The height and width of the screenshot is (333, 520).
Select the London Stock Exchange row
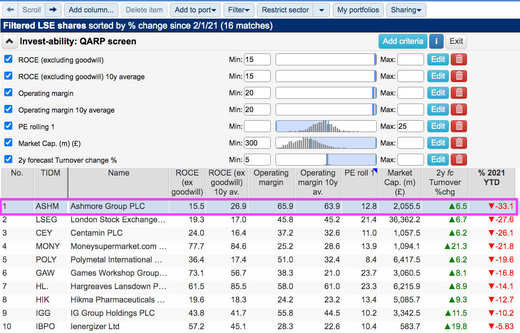click(258, 219)
